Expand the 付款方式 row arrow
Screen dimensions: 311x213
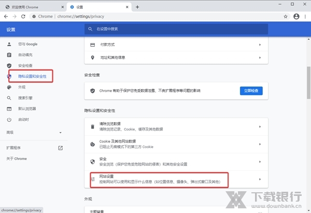(x=260, y=45)
